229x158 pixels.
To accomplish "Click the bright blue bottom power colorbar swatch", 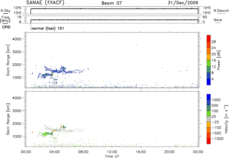I will 209,82.
